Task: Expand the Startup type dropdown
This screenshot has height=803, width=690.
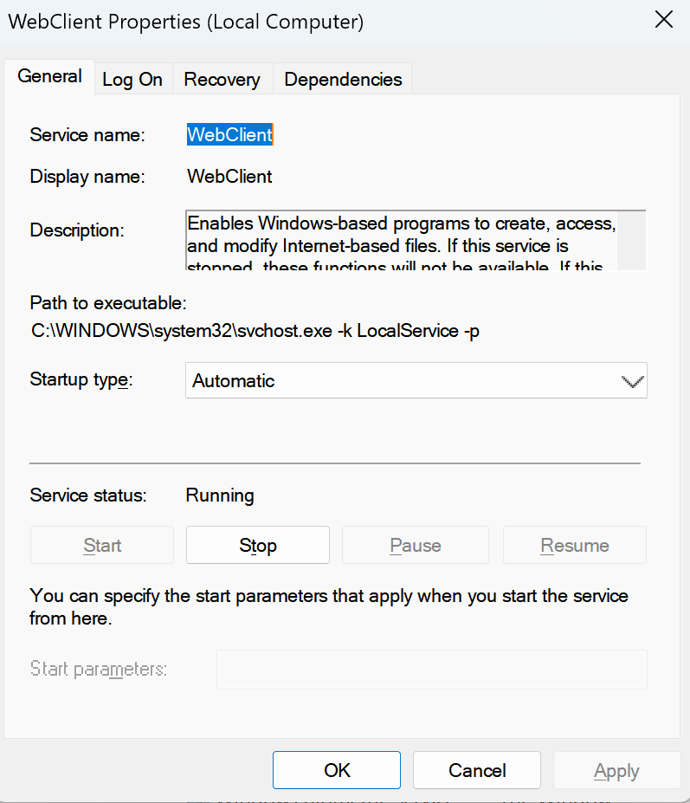Action: pyautogui.click(x=416, y=380)
